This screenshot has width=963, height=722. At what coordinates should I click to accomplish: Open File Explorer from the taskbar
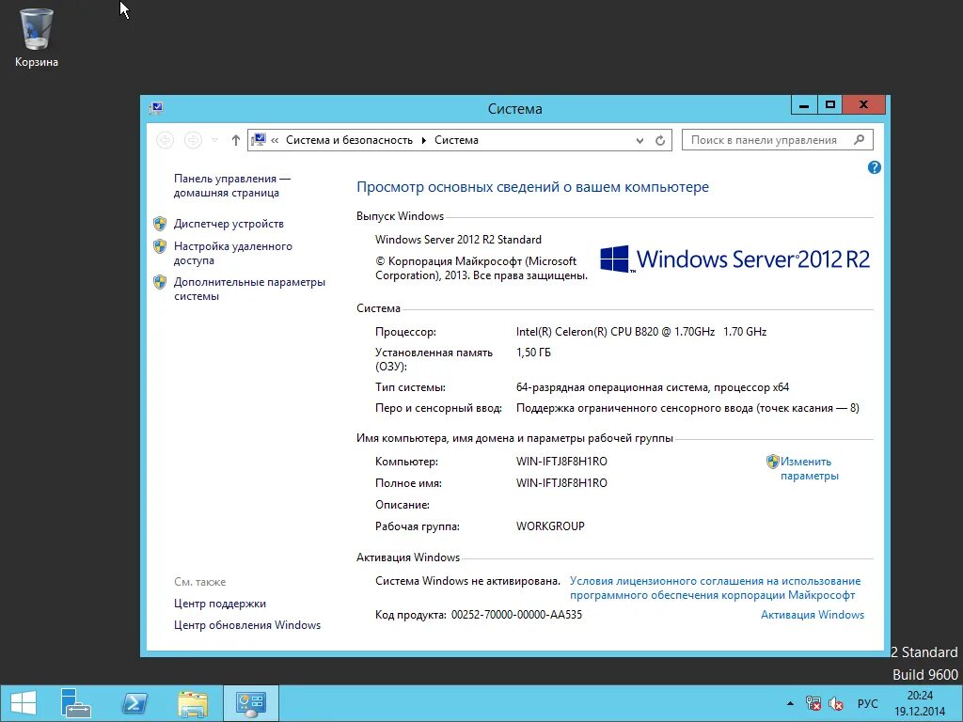192,703
